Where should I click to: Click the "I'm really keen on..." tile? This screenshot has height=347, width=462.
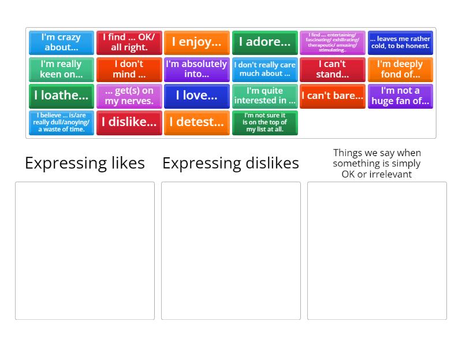(61, 69)
